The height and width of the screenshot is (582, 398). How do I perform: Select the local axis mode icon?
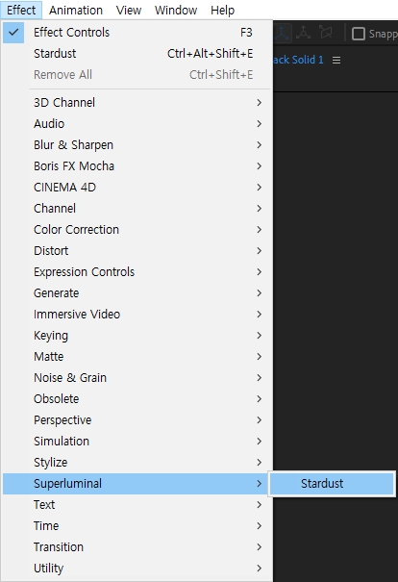pos(283,33)
